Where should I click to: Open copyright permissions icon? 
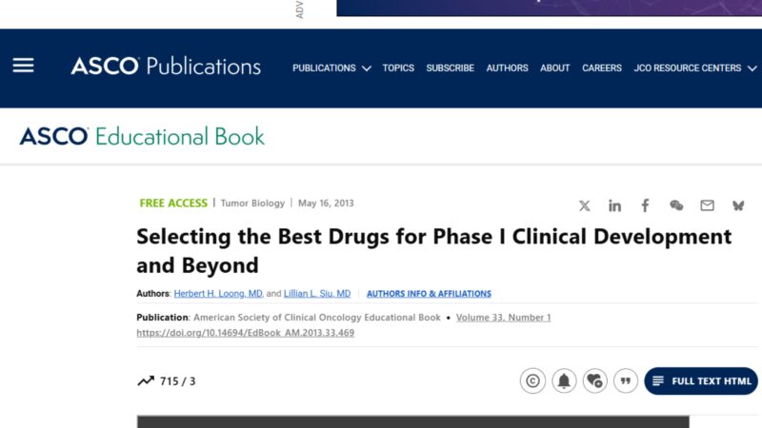point(532,381)
